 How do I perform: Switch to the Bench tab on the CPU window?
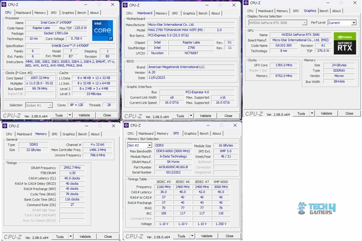(x=82, y=13)
